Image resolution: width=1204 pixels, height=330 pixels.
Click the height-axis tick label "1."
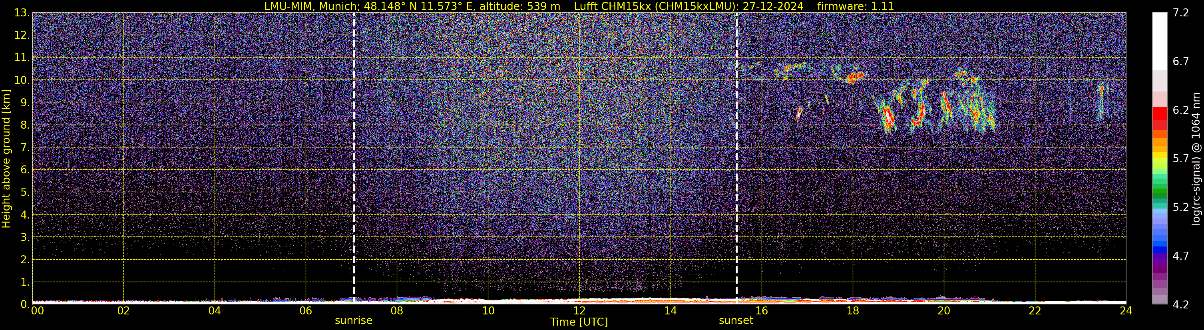point(25,282)
